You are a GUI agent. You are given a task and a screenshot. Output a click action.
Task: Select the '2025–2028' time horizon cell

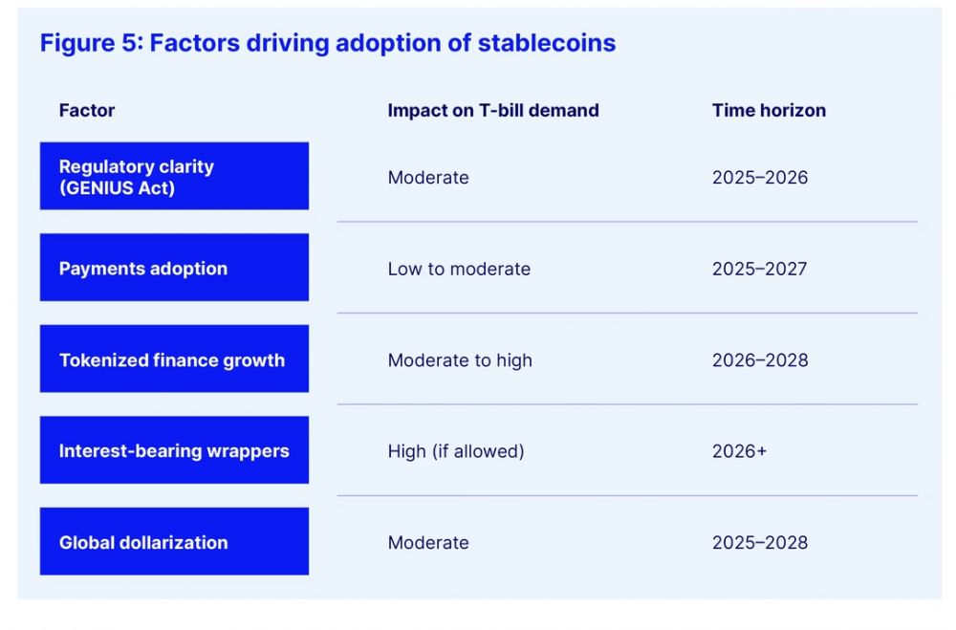coord(760,543)
